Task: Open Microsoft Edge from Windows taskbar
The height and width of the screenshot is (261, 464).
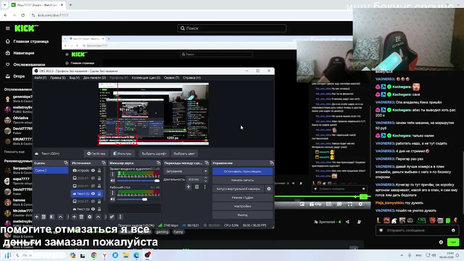Action: pos(137,255)
